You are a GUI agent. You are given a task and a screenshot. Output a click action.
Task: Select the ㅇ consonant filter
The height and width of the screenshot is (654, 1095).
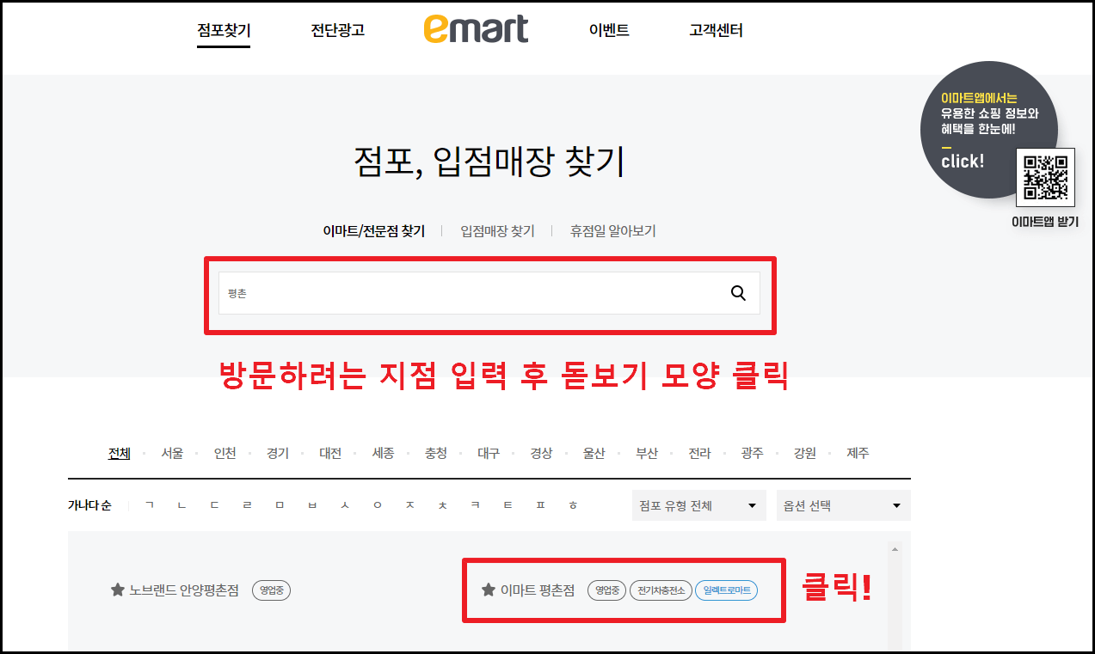[x=378, y=505]
